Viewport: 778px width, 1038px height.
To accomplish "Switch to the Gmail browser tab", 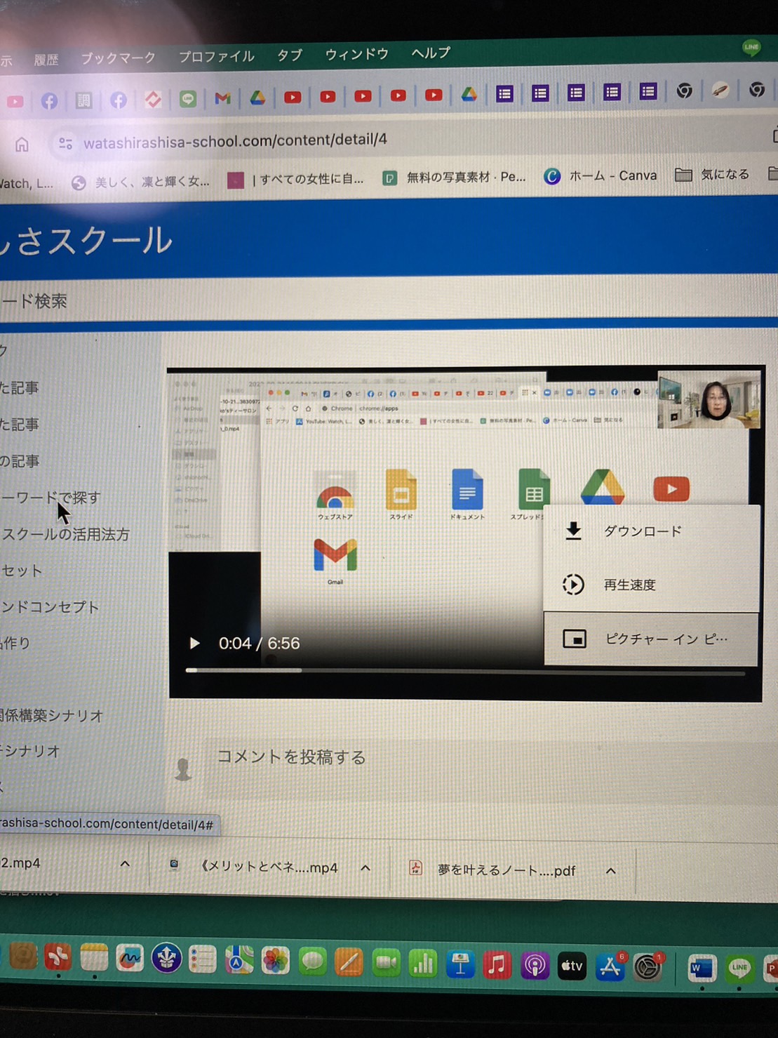I will [222, 99].
